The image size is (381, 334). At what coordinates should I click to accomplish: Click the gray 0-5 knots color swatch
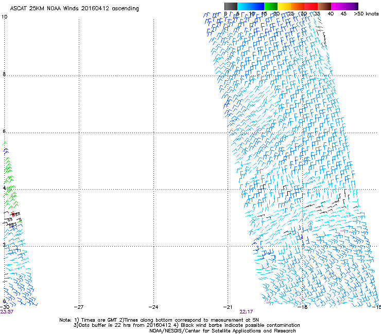[231, 6]
